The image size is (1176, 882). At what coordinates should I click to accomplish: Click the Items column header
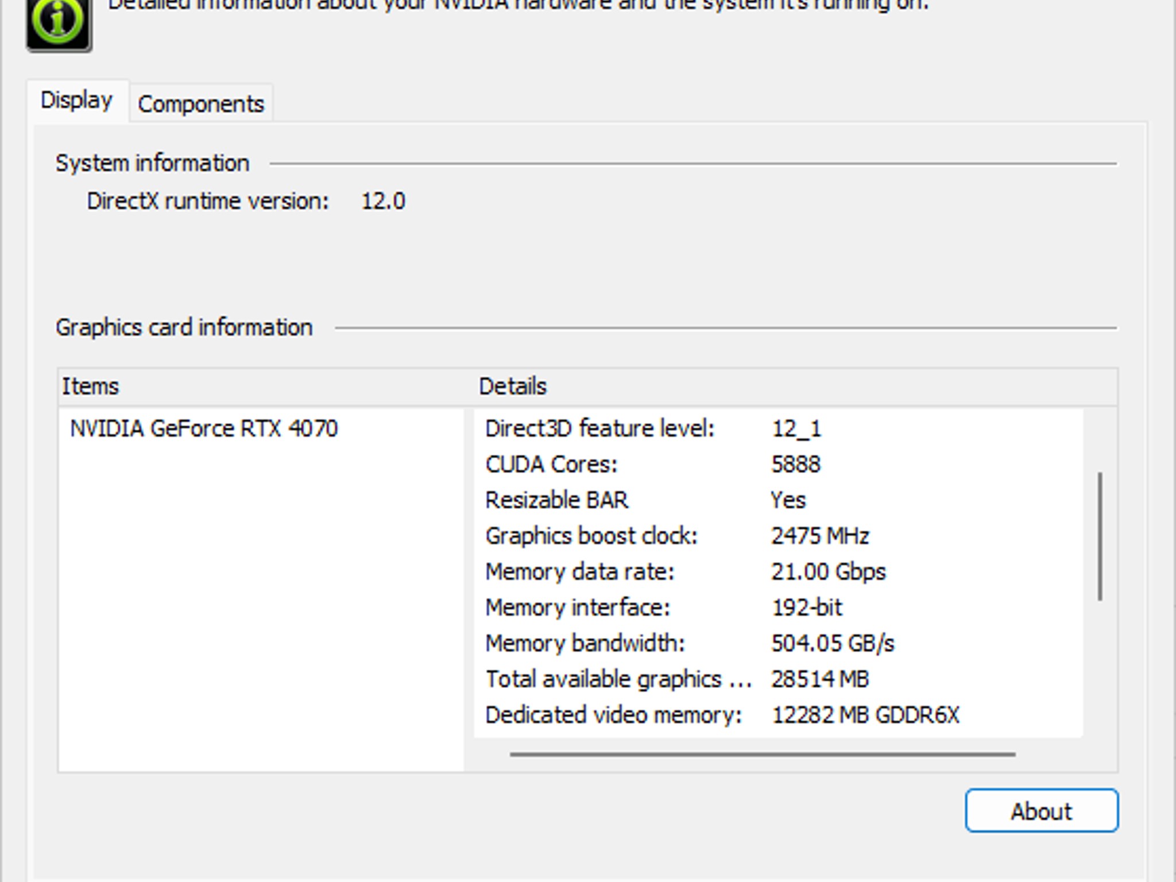[90, 386]
